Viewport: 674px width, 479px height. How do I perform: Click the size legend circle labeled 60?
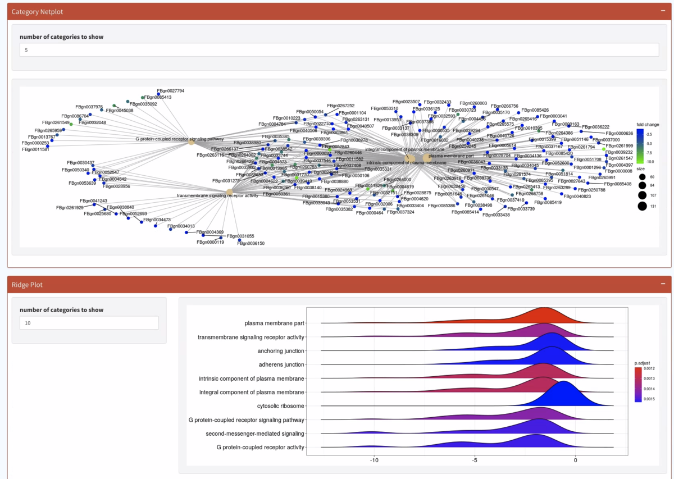(x=642, y=177)
